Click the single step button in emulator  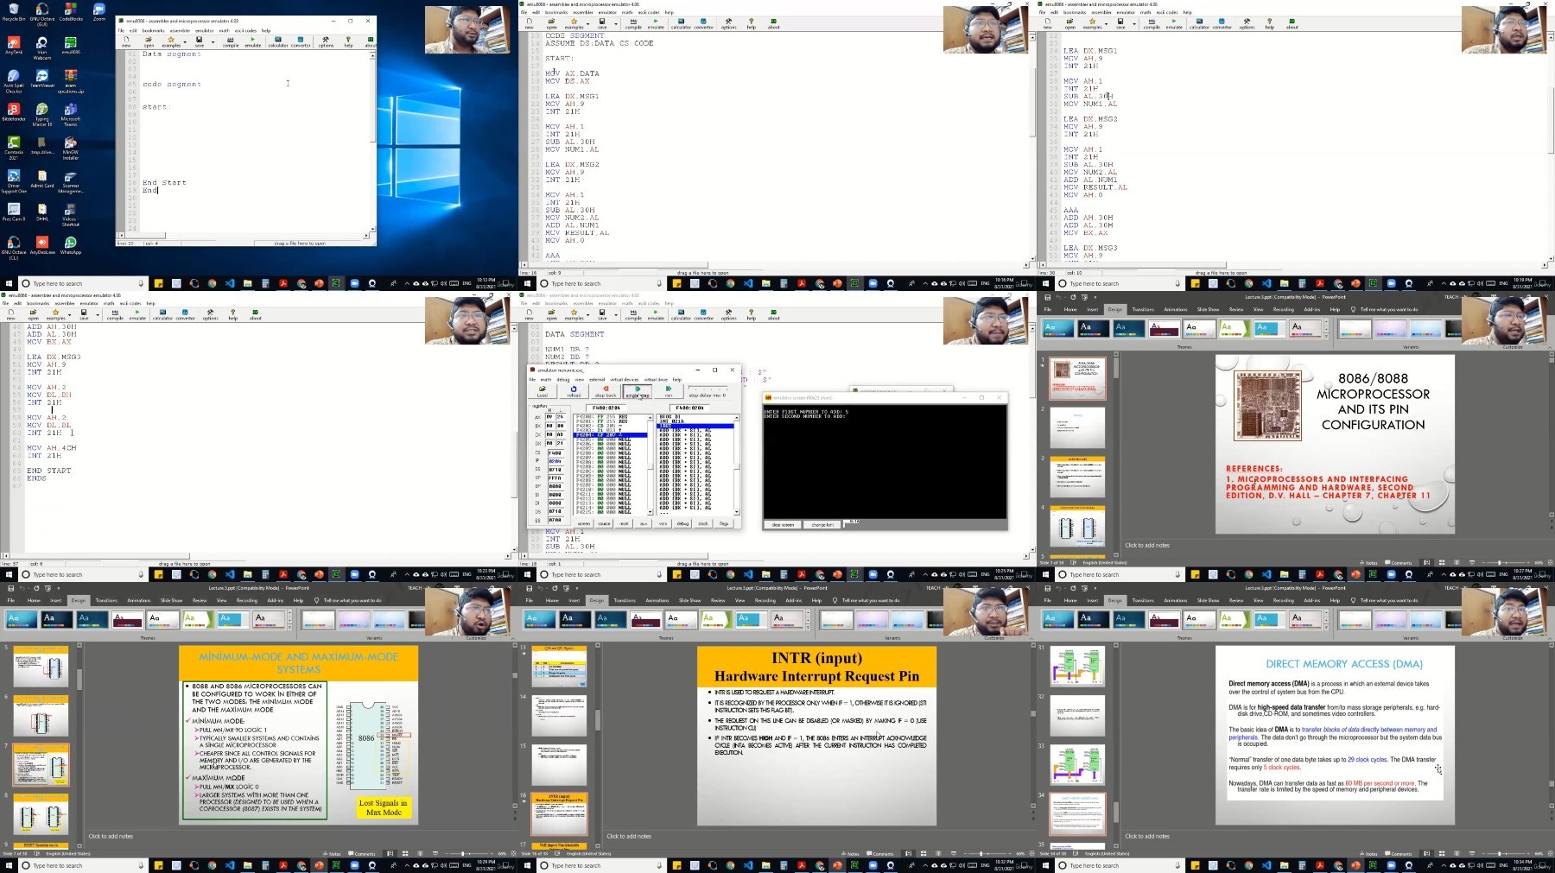click(638, 391)
